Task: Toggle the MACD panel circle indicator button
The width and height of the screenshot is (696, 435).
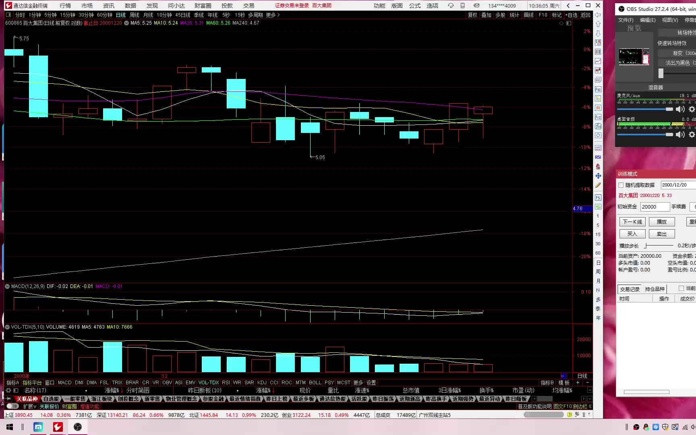Action: (7, 286)
